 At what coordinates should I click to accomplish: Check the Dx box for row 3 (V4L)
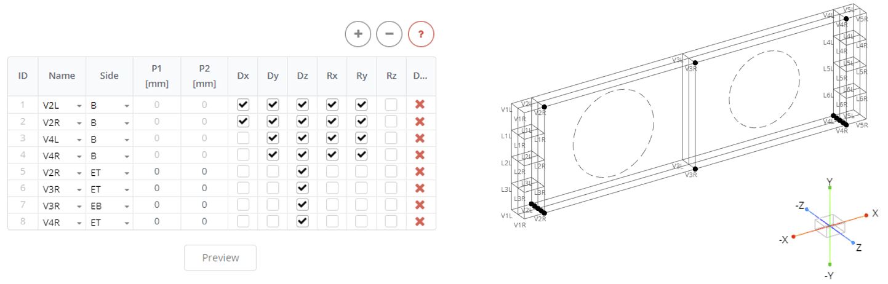(243, 138)
